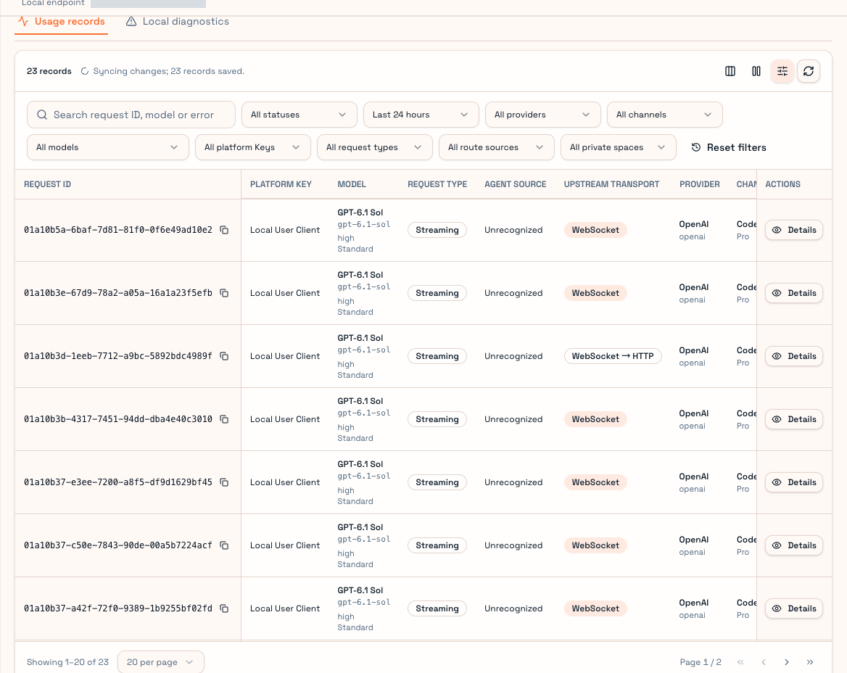This screenshot has width=847, height=673.
Task: View Details for request 01a10b37-a42f
Action: click(794, 608)
